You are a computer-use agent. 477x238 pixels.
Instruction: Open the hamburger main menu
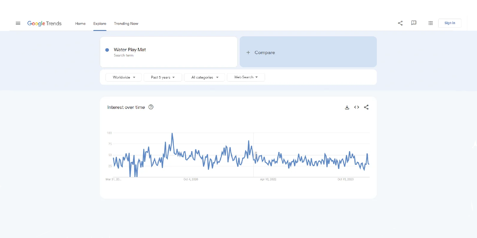(x=18, y=23)
